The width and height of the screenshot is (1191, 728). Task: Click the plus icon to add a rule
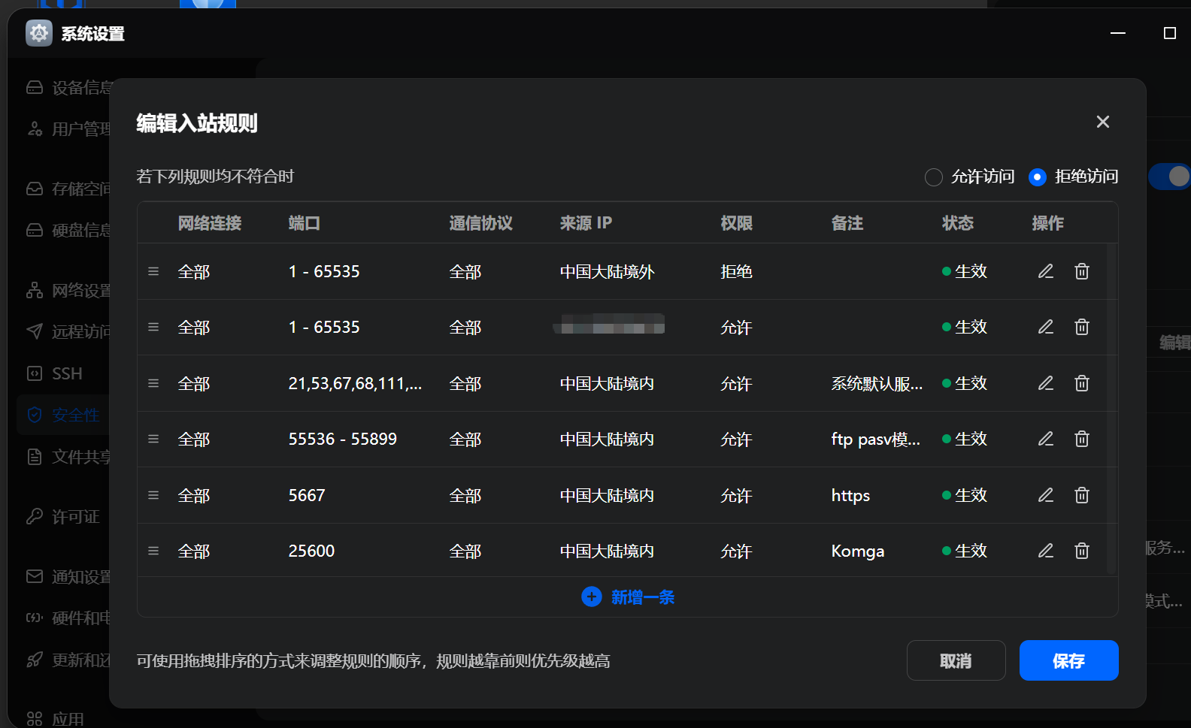click(592, 597)
